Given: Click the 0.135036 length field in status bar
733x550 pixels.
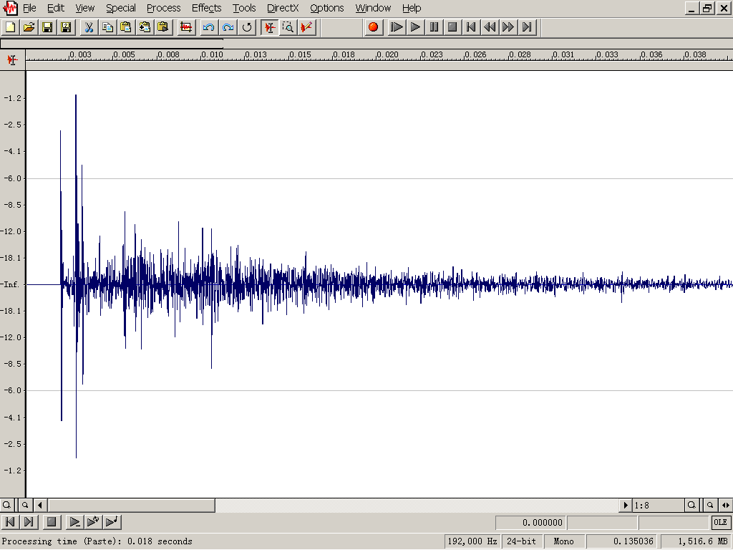Looking at the screenshot, I should (x=622, y=541).
